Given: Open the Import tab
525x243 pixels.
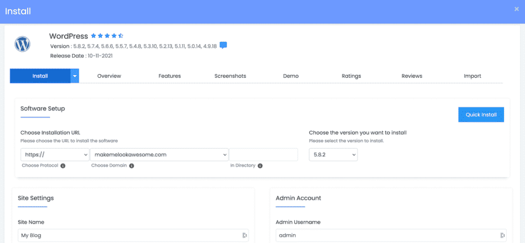Looking at the screenshot, I should (472, 76).
